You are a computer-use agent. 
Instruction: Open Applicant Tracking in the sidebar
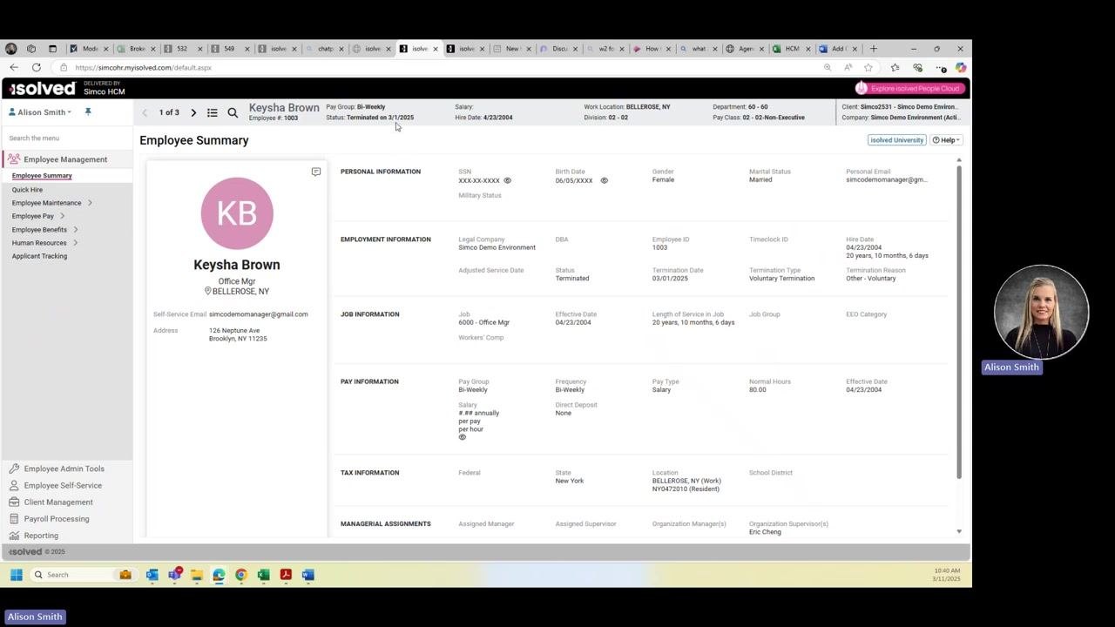pos(39,256)
